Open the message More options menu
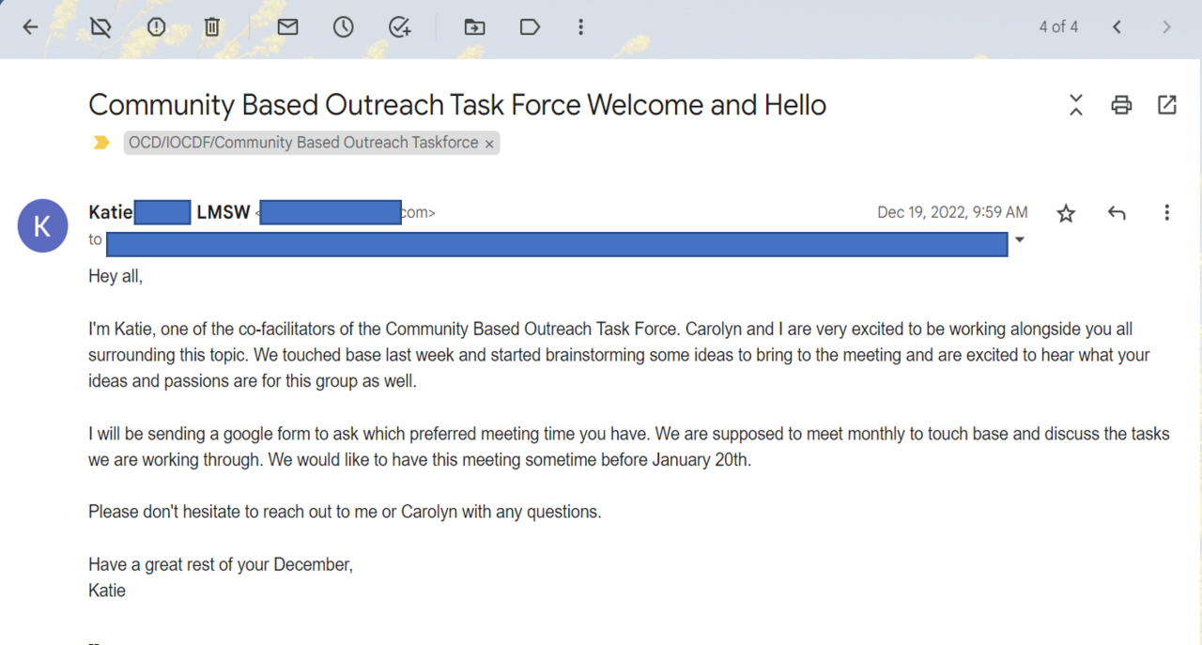The image size is (1202, 645). [x=1166, y=213]
